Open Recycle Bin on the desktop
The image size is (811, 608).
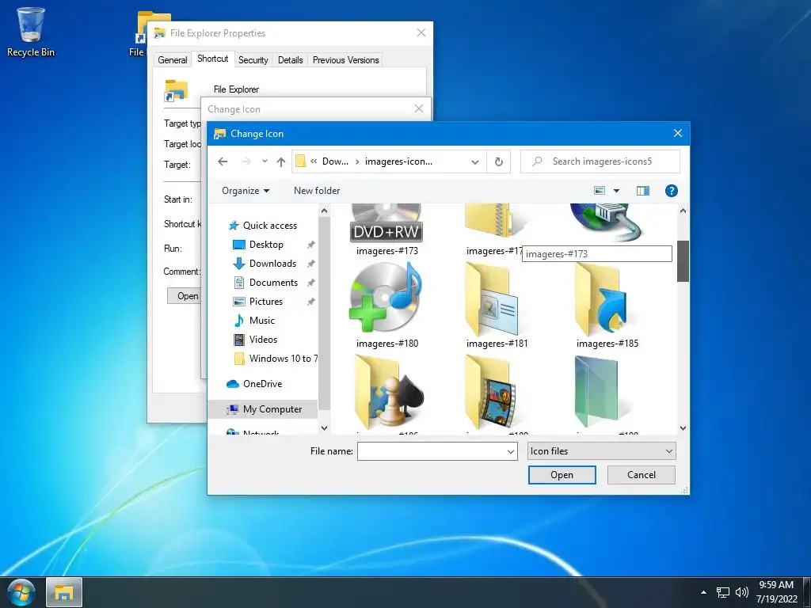coord(31,32)
